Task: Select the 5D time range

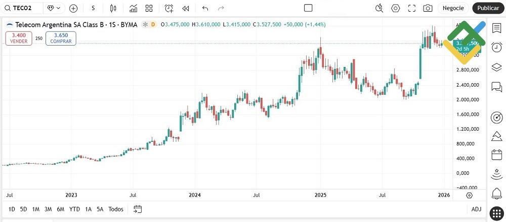Action: pyautogui.click(x=24, y=209)
